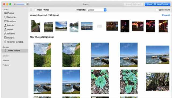Click the blue arrows of the Import to popup
The height and width of the screenshot is (98, 173).
click(105, 10)
